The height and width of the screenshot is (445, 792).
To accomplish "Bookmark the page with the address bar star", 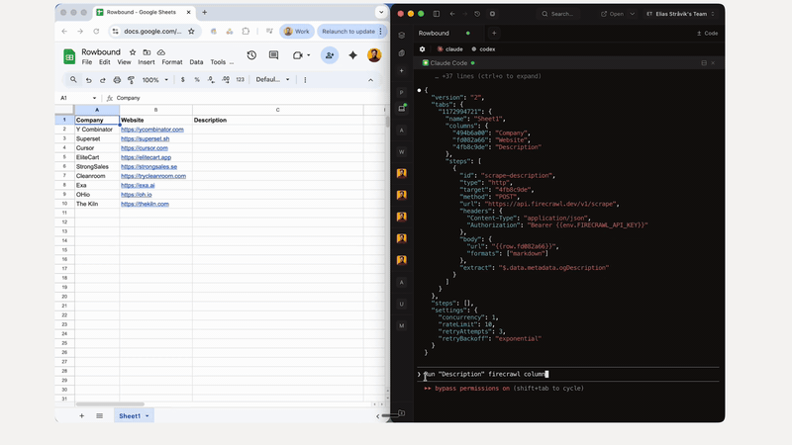I will tap(191, 32).
